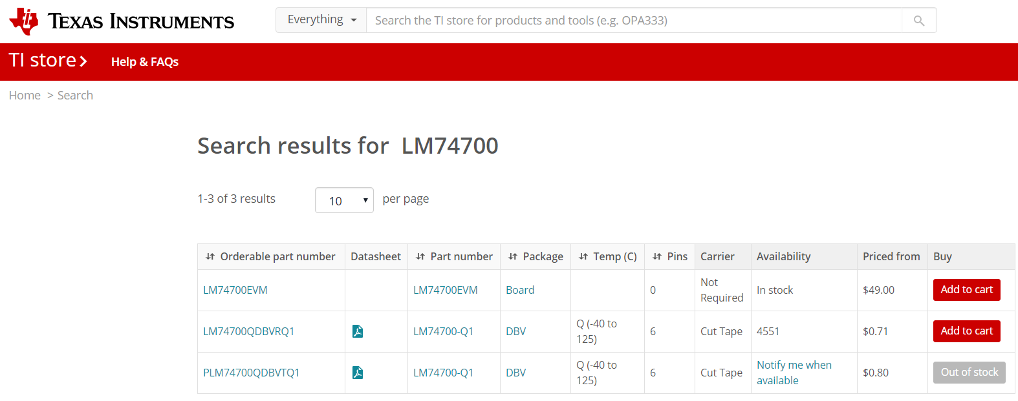This screenshot has width=1018, height=401.
Task: Open datasheet PDF icon for LM74700QDBVRQ1
Action: [x=358, y=331]
